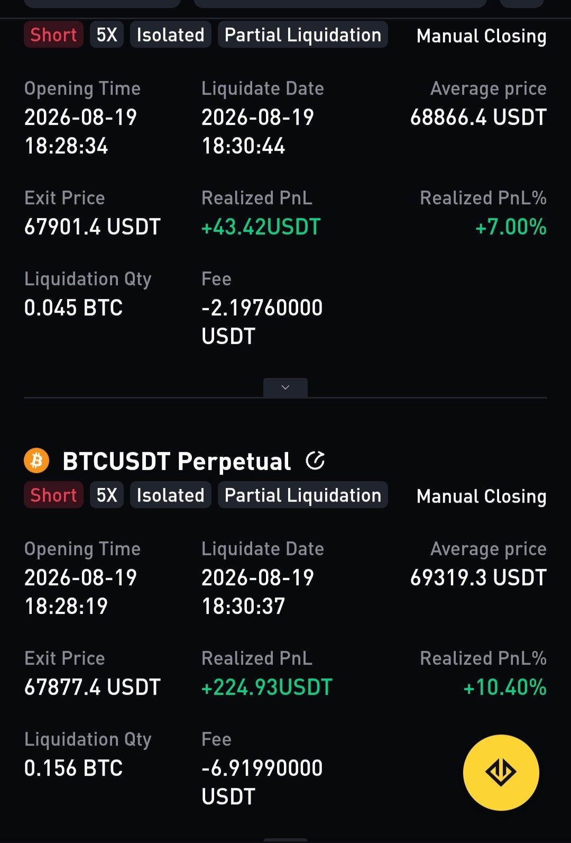Tap the +43.42USDT realized PnL value
The width and height of the screenshot is (571, 843).
click(x=261, y=227)
